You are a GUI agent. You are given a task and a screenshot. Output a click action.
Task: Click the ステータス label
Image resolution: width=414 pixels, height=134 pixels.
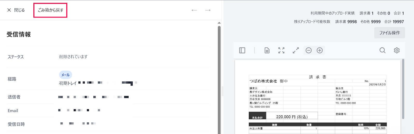(16, 57)
